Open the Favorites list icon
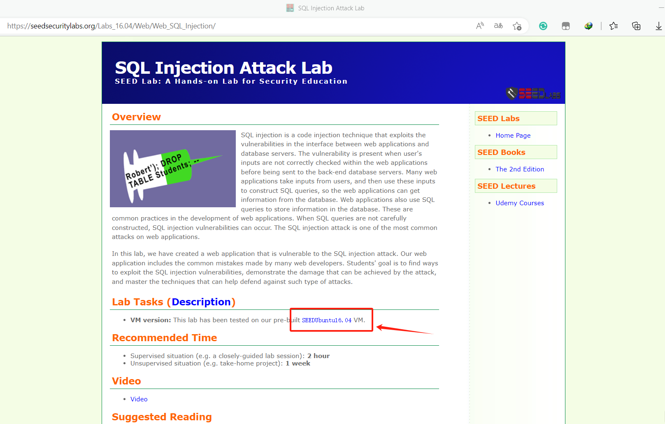The width and height of the screenshot is (665, 424). pos(614,26)
